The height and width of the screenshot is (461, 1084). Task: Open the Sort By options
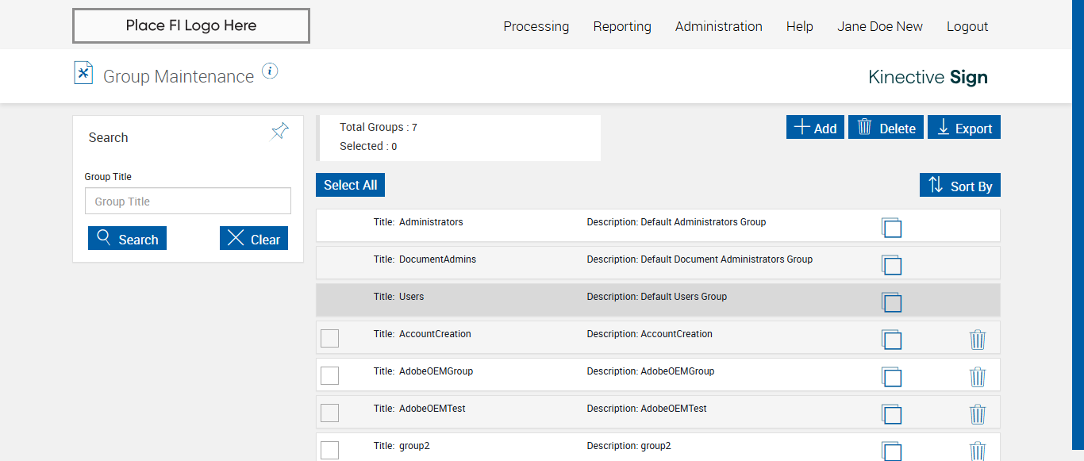tap(960, 186)
